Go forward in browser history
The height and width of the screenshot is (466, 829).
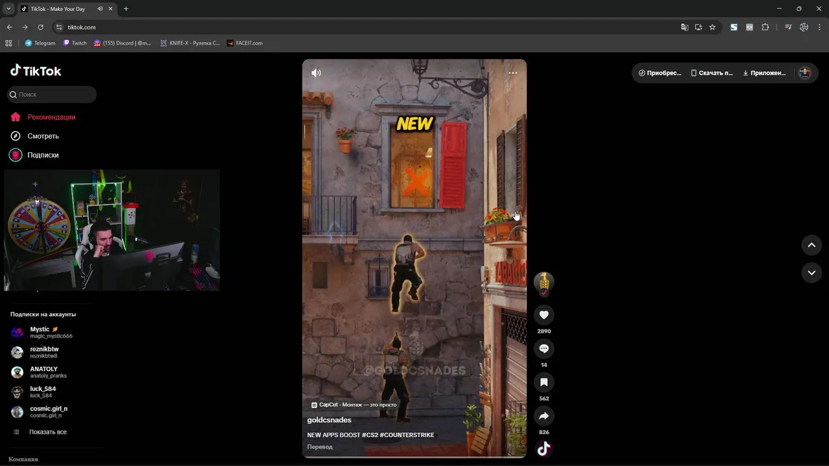(x=25, y=27)
